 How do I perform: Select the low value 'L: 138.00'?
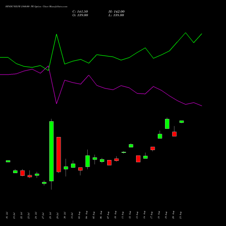tap(116, 15)
